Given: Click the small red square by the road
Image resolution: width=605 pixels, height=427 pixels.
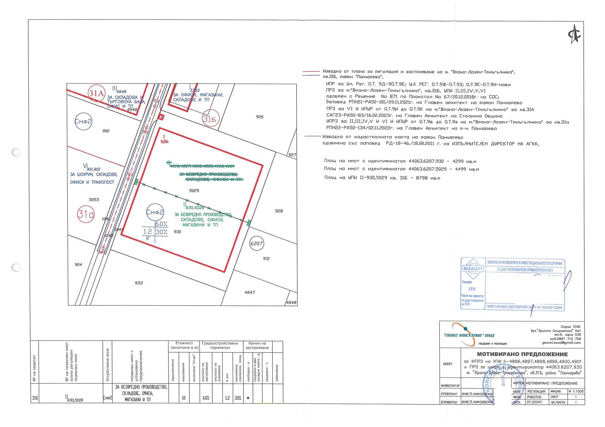Looking at the screenshot, I should click(x=161, y=117).
